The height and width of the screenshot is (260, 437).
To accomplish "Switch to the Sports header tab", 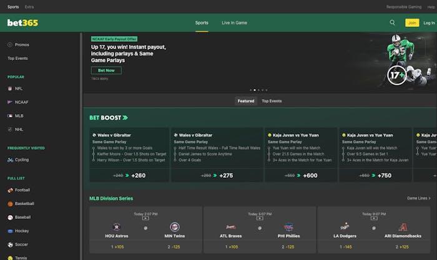I will [x=202, y=23].
